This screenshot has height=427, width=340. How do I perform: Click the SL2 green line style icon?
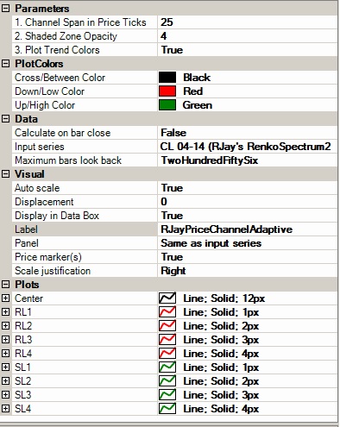coord(167,381)
